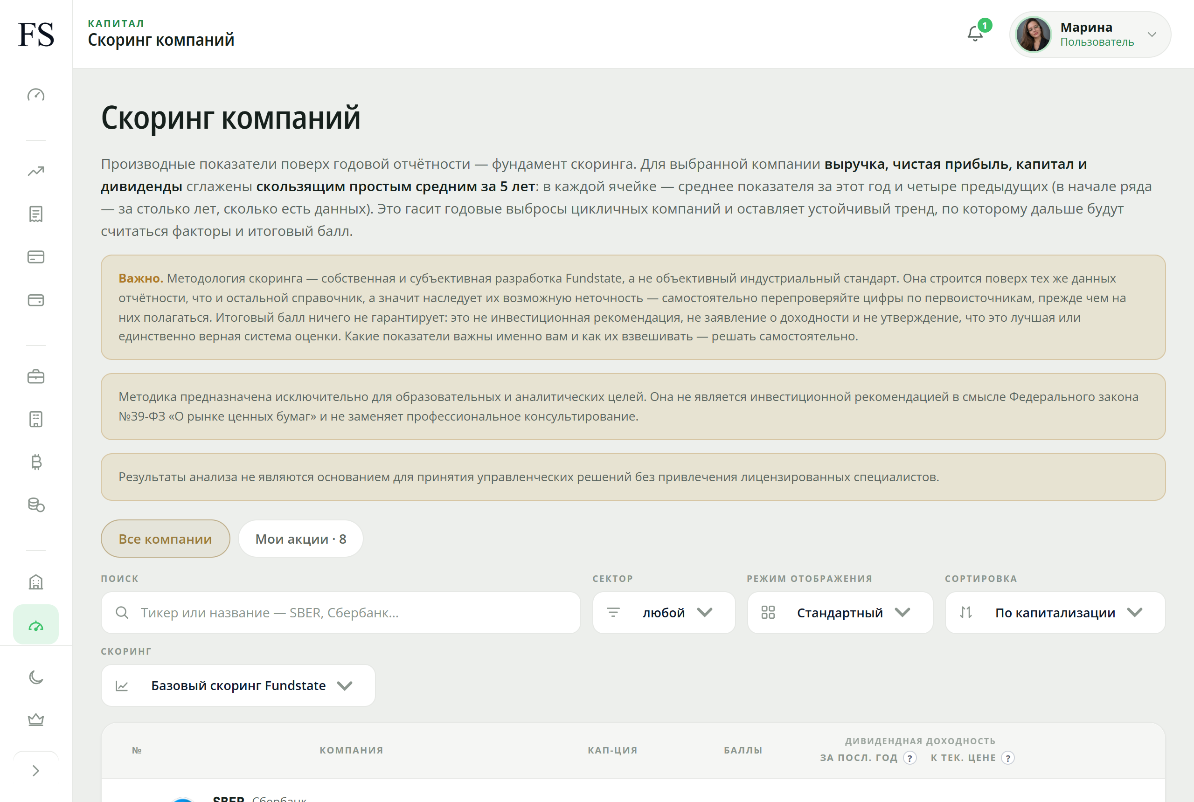
Task: Open the wallet icon in sidebar
Action: point(36,300)
